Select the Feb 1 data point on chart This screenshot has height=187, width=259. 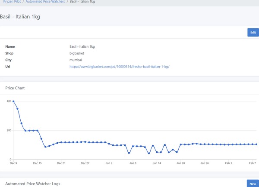[x=228, y=145]
